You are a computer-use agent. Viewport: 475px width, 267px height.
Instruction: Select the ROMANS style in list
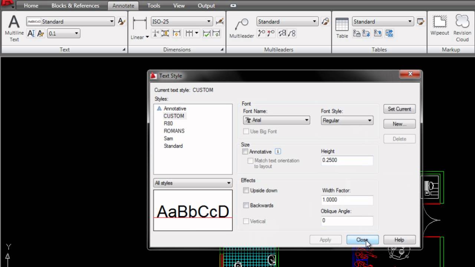coord(174,131)
